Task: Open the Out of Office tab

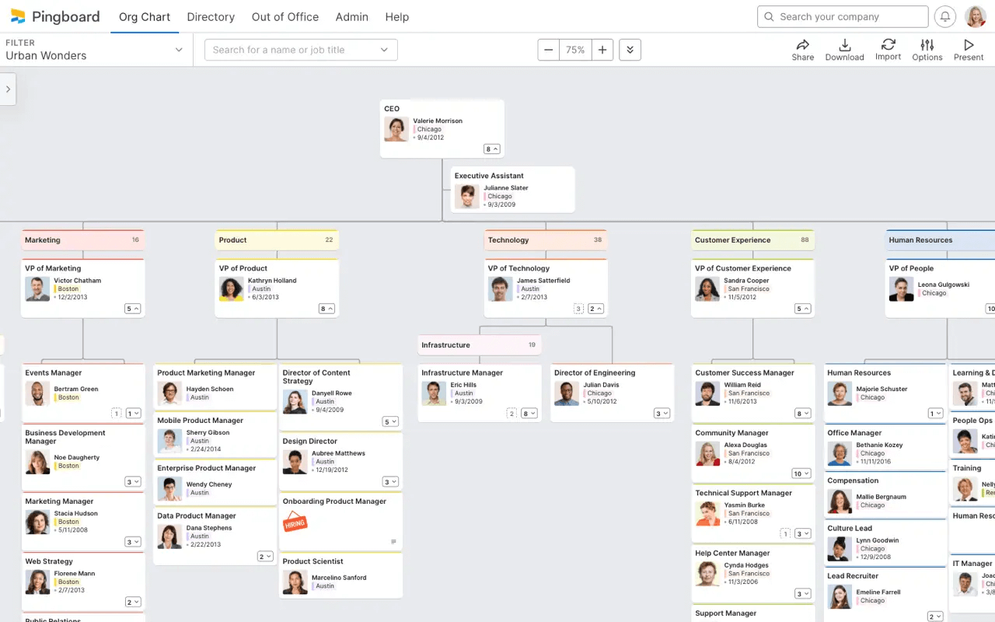Action: pos(285,16)
